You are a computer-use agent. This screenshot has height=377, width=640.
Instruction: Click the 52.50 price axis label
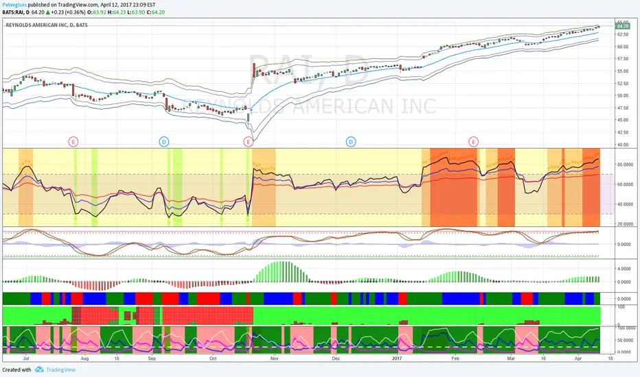[x=623, y=84]
